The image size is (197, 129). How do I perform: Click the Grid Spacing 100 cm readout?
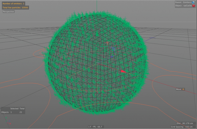tap(182, 127)
